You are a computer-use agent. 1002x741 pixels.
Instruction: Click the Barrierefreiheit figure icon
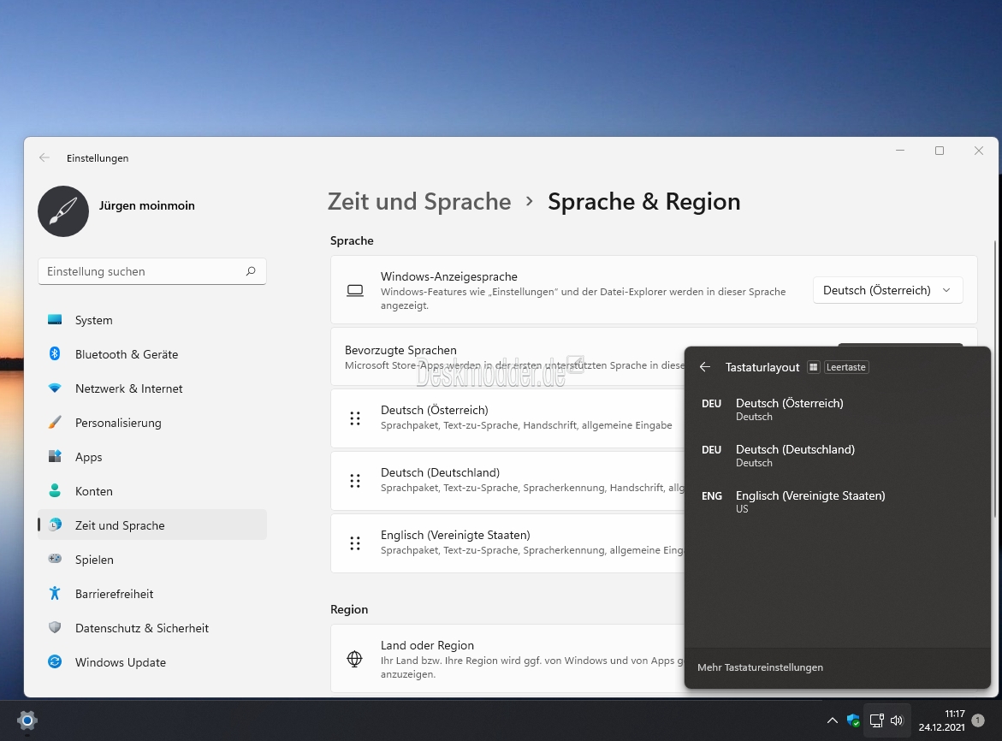tap(55, 594)
